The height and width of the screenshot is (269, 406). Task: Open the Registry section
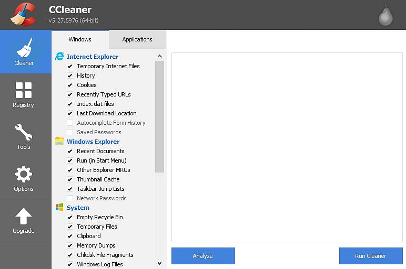click(x=25, y=94)
